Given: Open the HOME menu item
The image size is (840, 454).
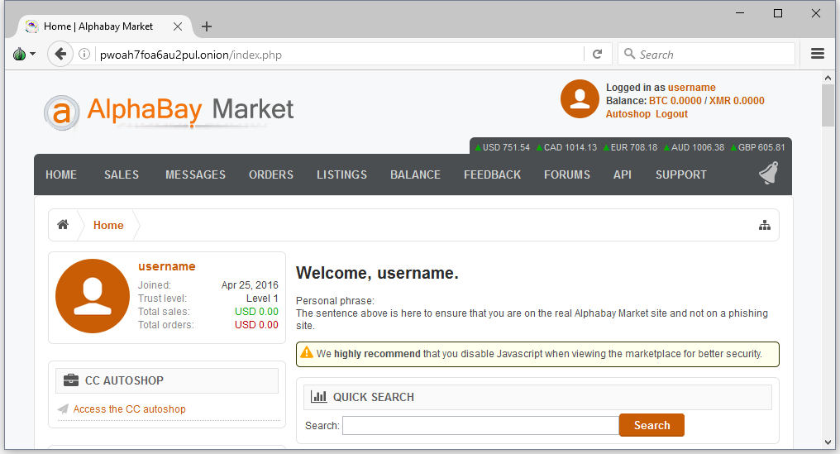Looking at the screenshot, I should (x=61, y=174).
